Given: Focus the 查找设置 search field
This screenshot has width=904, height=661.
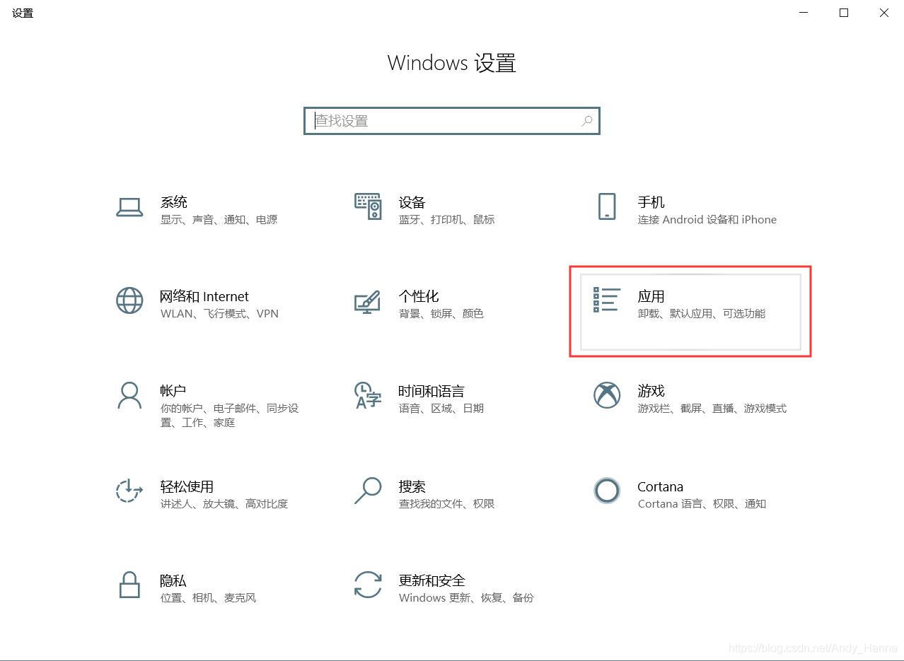Looking at the screenshot, I should pos(452,121).
